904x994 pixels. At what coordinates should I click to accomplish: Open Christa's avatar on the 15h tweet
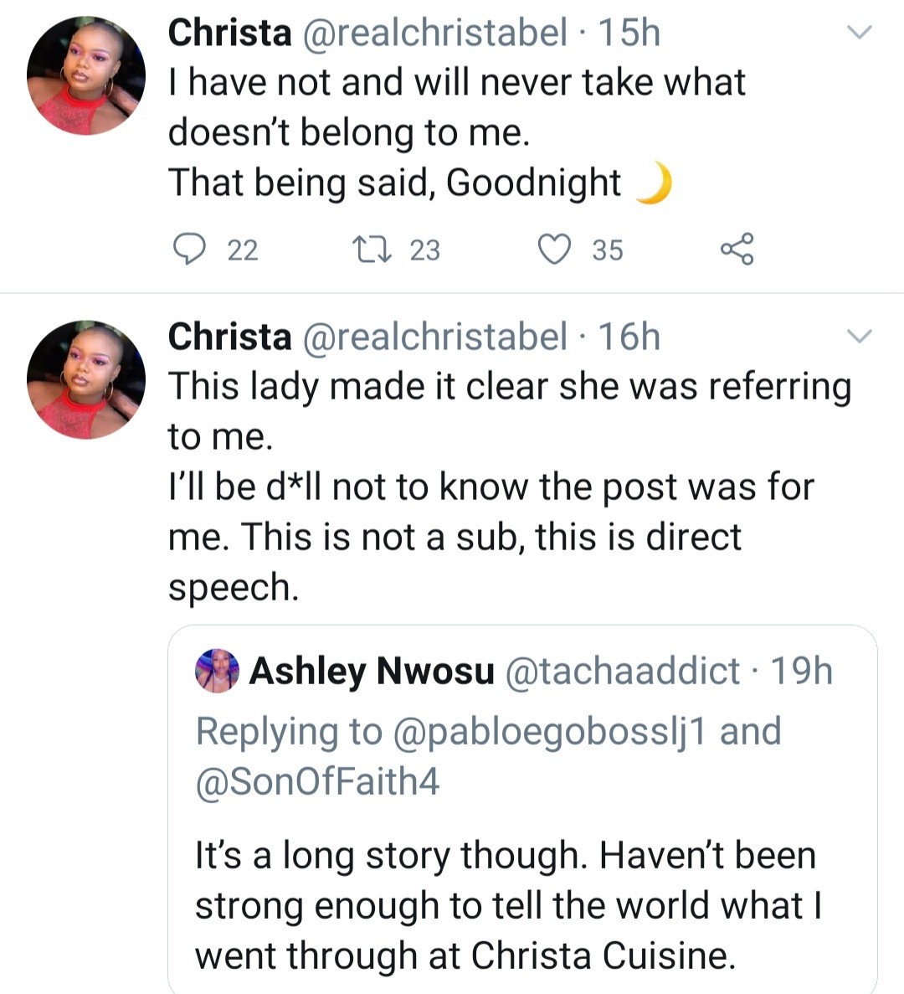[x=85, y=75]
